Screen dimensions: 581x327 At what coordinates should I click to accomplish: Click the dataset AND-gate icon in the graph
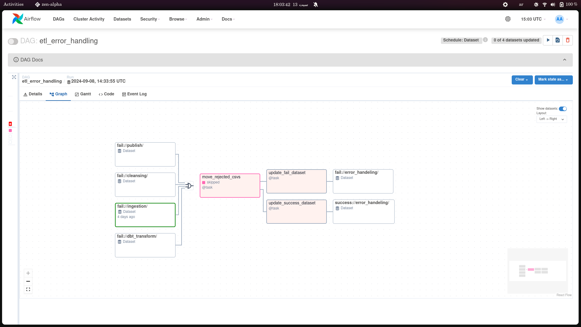tap(189, 186)
